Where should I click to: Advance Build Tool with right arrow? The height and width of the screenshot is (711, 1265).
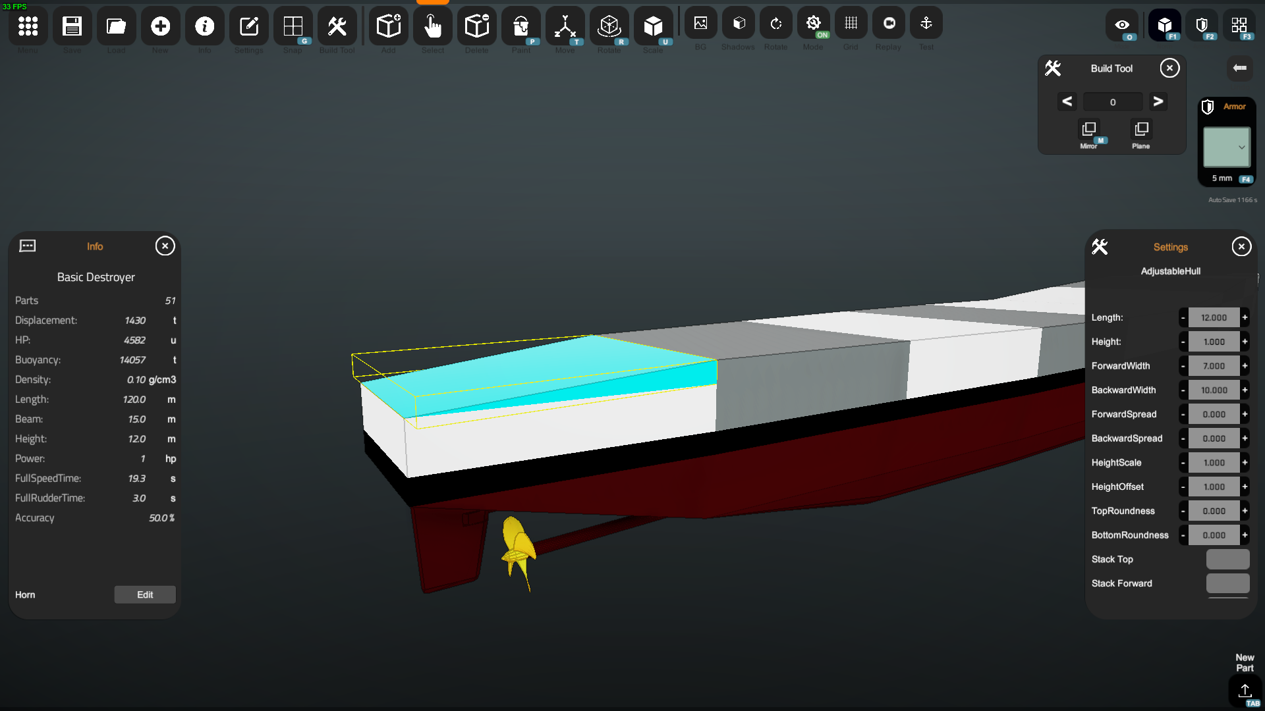coord(1158,101)
